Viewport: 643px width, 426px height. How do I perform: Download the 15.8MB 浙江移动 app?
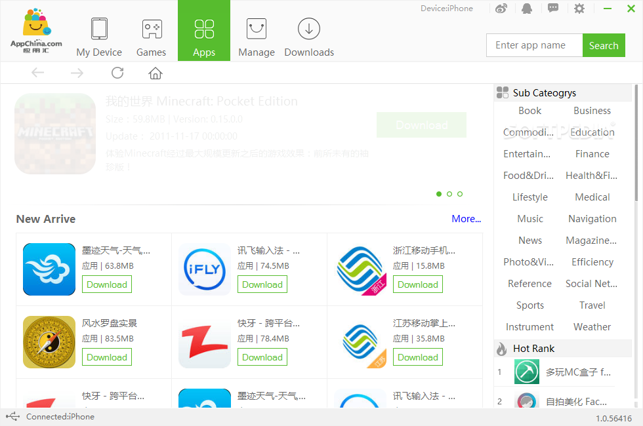click(x=418, y=284)
